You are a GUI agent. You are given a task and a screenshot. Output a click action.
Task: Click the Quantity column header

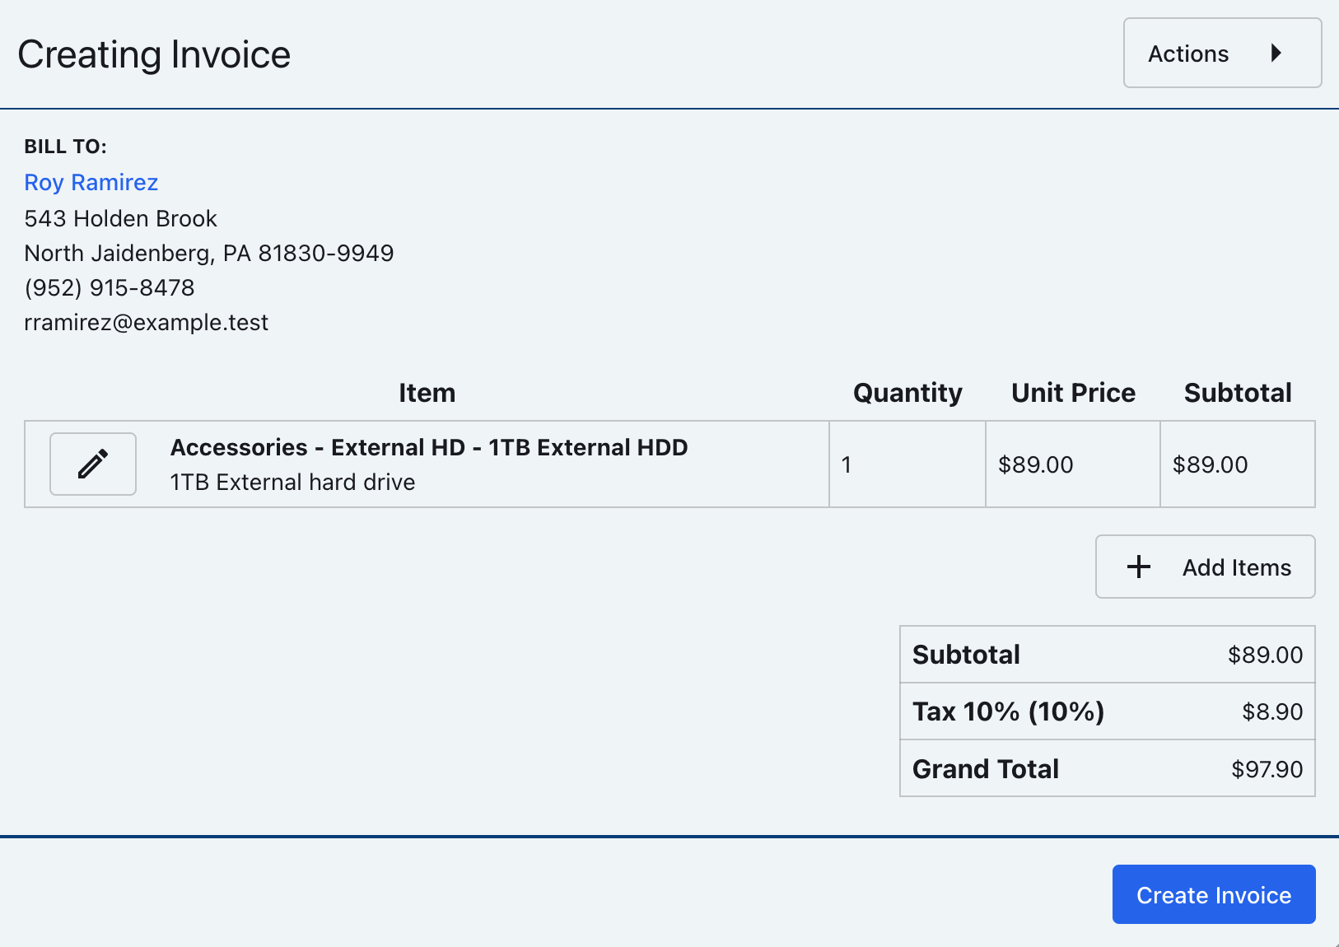[x=907, y=393]
